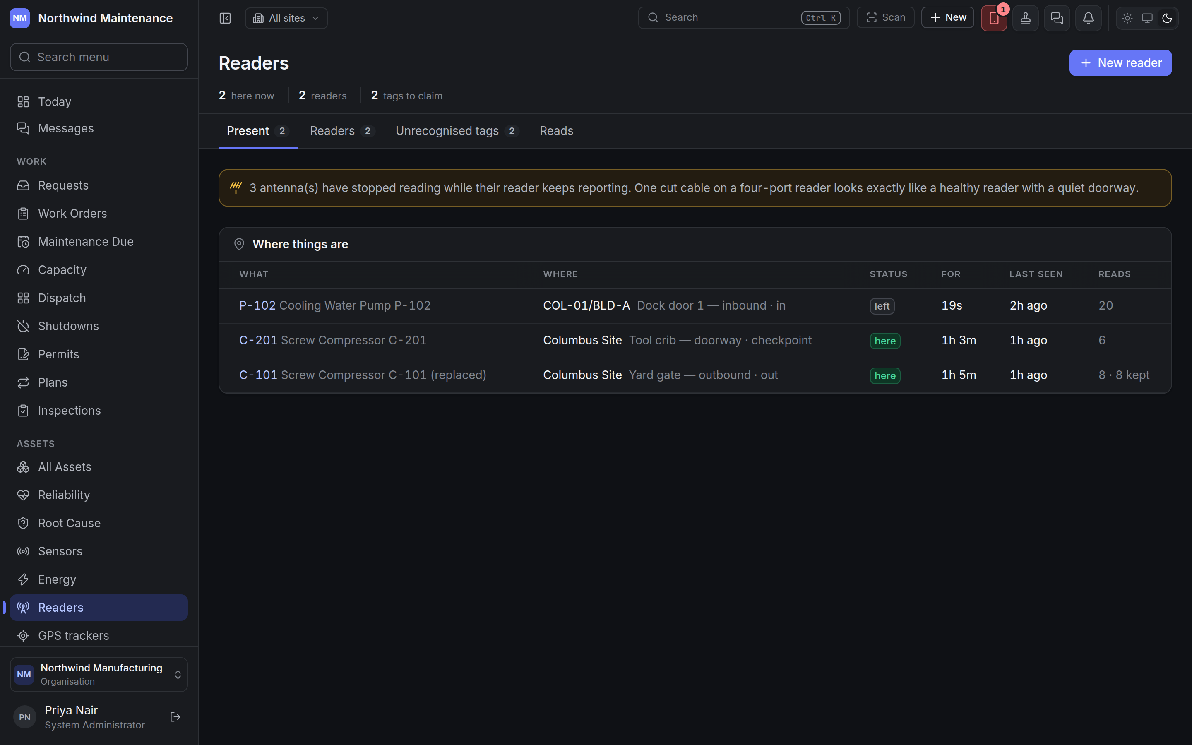This screenshot has width=1192, height=745.
Task: Click the log out icon beside Priya Nair
Action: (x=175, y=717)
